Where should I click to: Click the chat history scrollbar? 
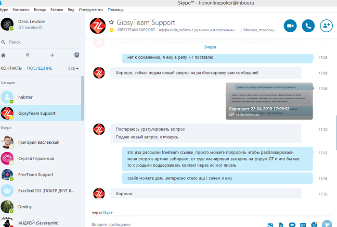tap(336, 133)
